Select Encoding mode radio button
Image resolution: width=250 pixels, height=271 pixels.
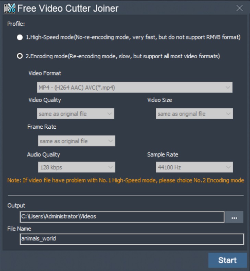(x=20, y=56)
